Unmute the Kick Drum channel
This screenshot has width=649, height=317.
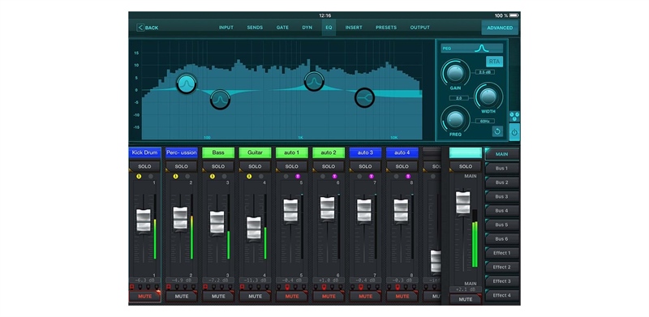point(145,296)
